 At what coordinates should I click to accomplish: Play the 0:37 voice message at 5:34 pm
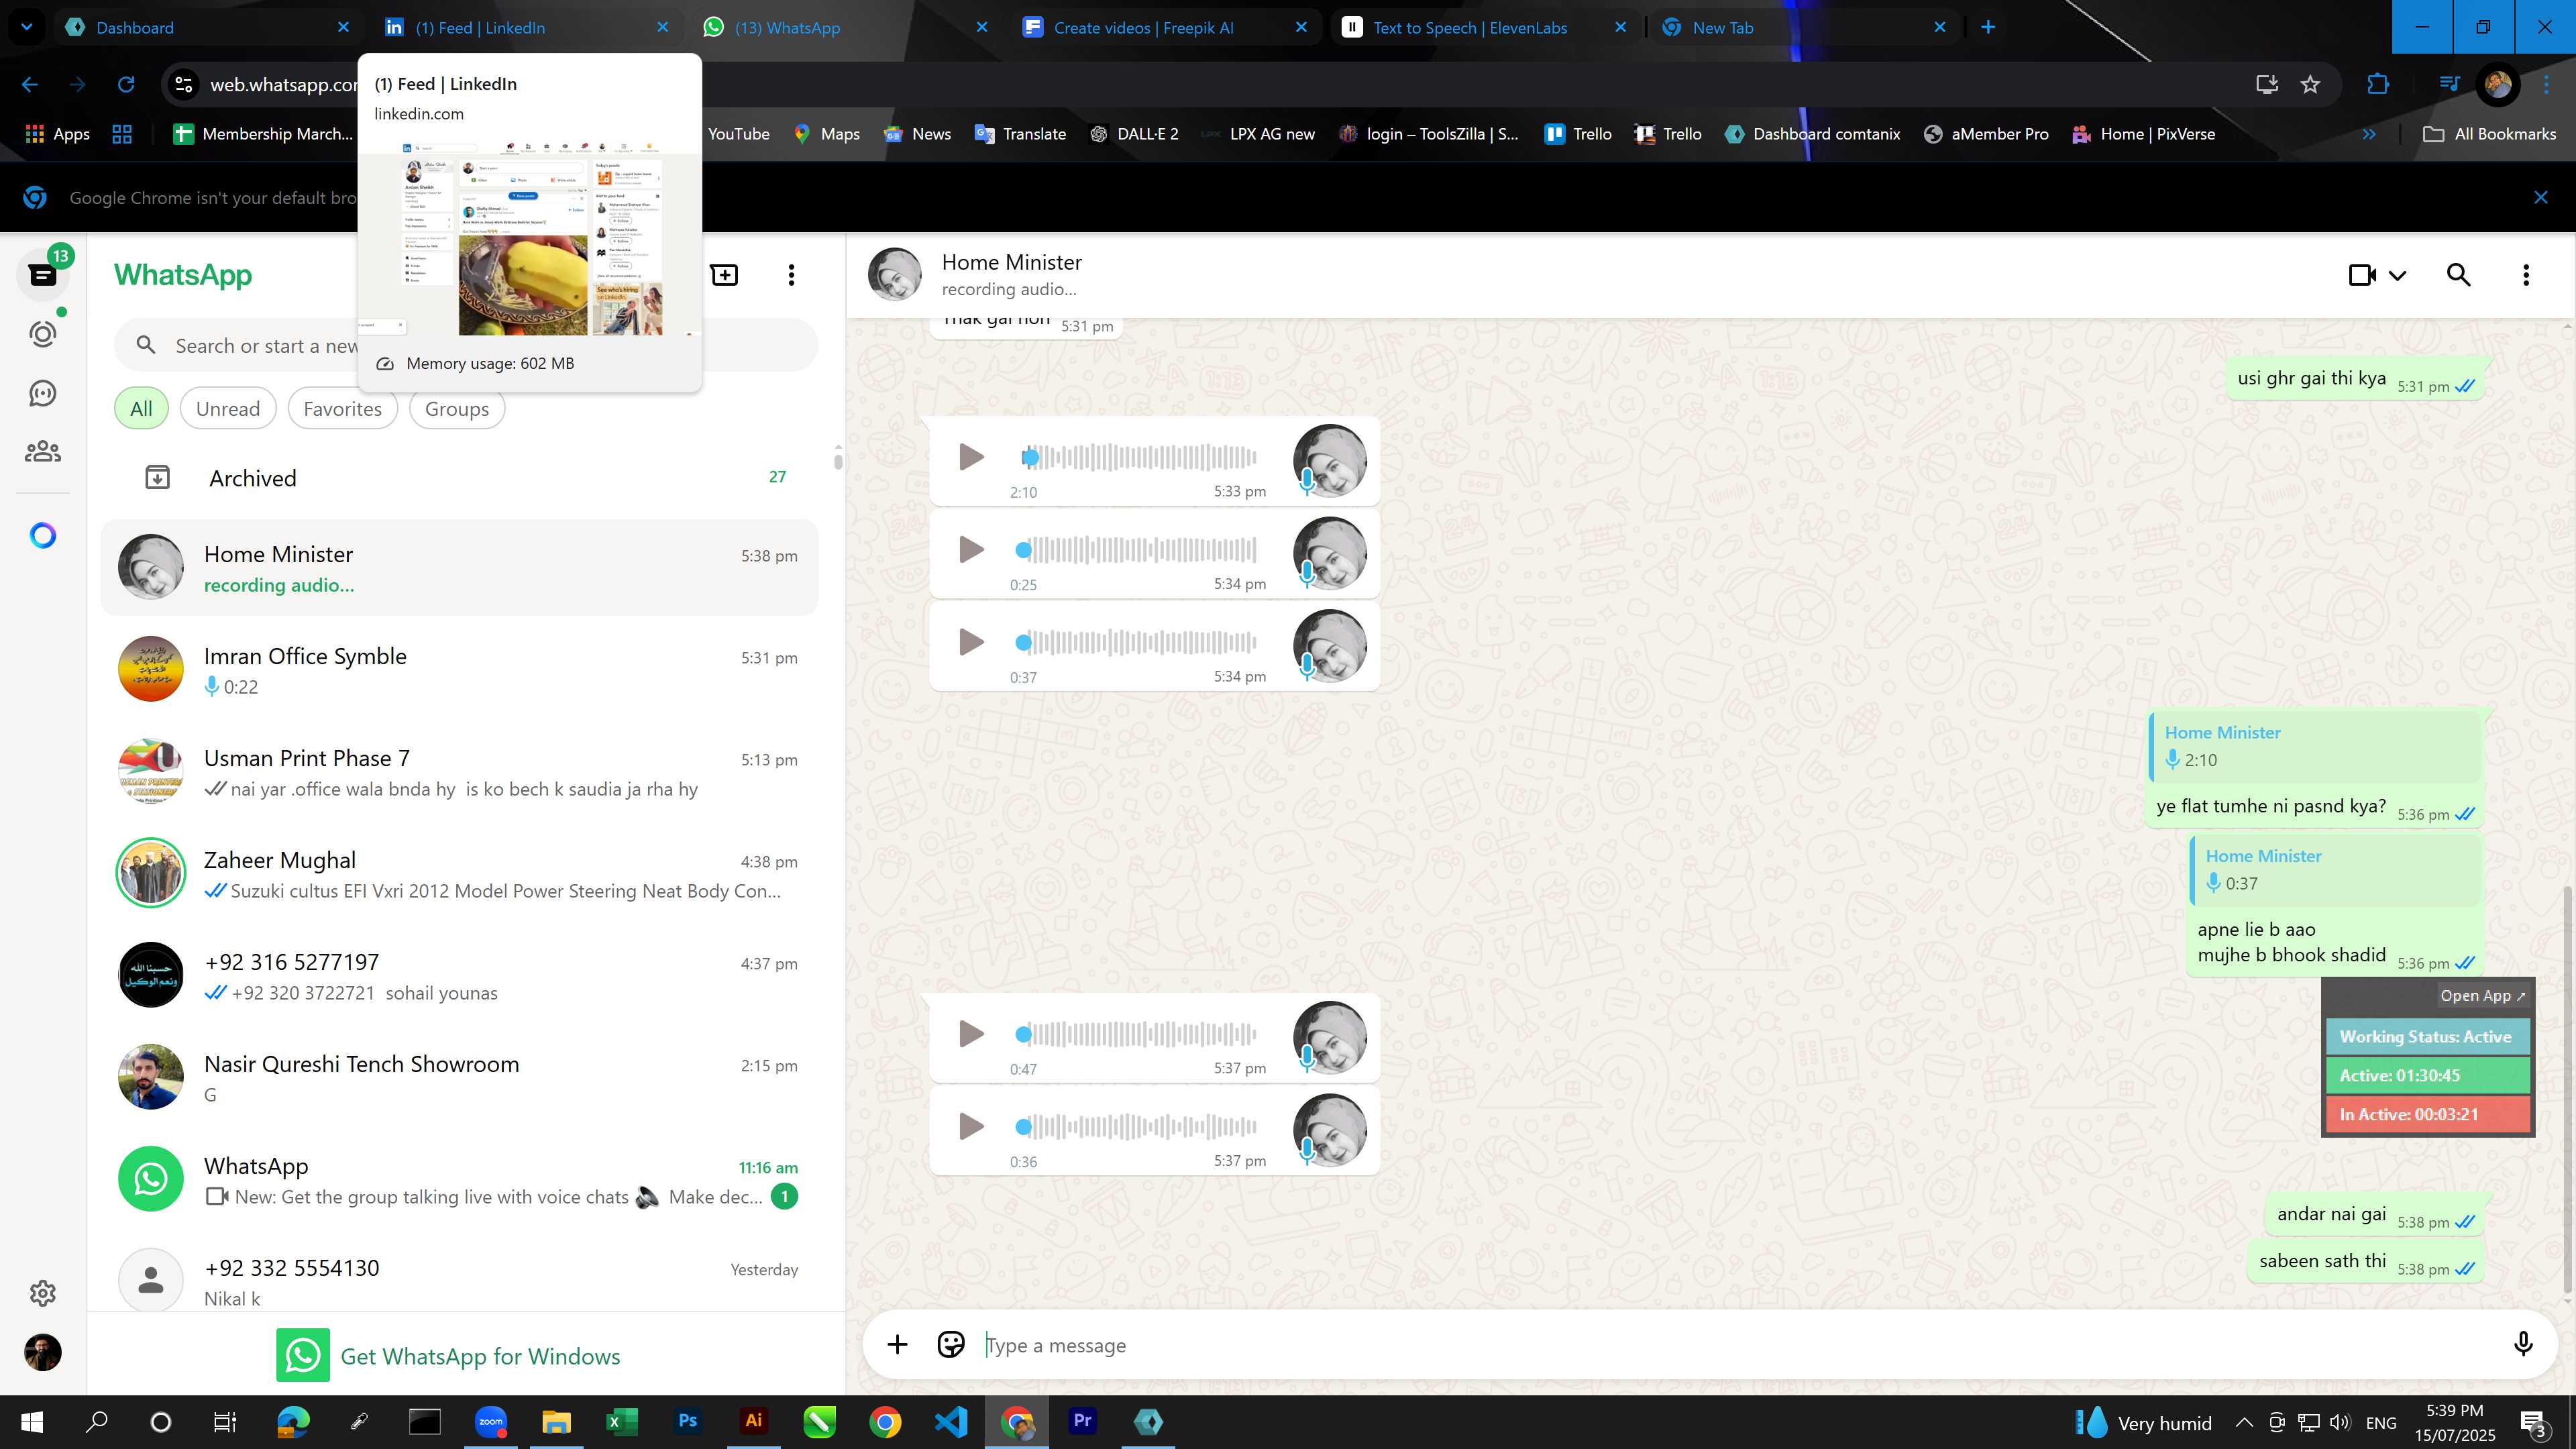[971, 642]
